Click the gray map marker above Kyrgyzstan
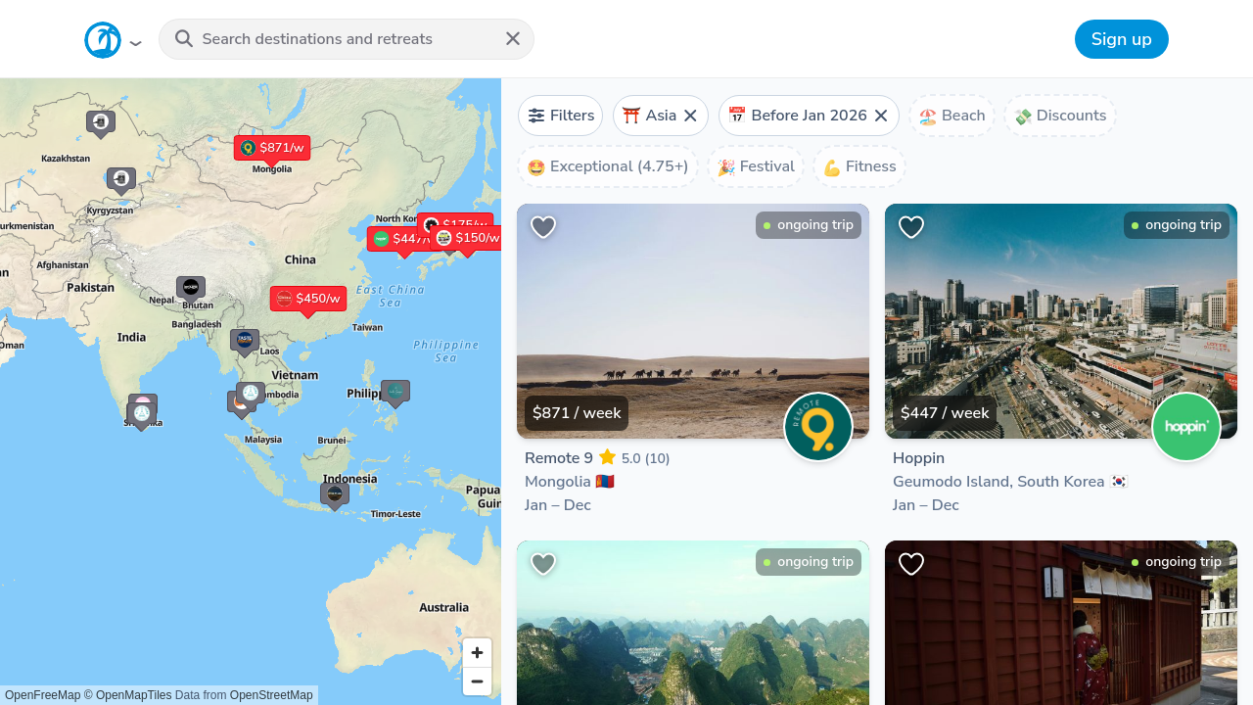This screenshot has height=705, width=1253. (121, 180)
